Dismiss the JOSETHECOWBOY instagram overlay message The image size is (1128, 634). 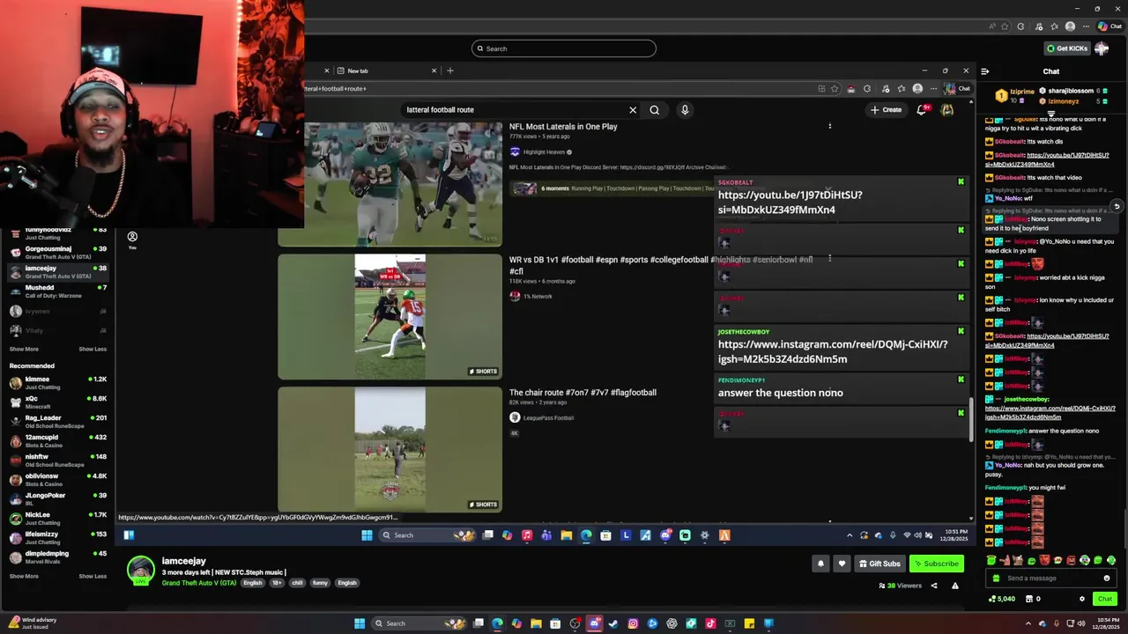tap(961, 331)
